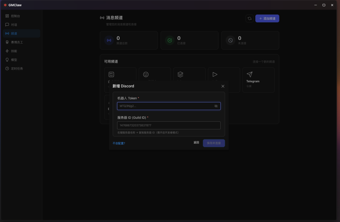Focus the 机器人 Token input field
This screenshot has height=222, width=340.
169,106
